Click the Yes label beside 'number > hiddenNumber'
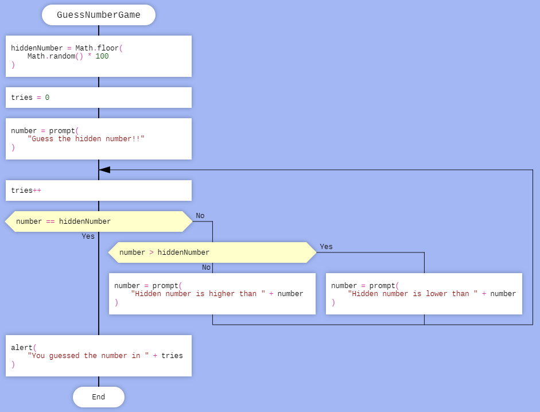Viewport: 540px width, 412px height. point(326,247)
